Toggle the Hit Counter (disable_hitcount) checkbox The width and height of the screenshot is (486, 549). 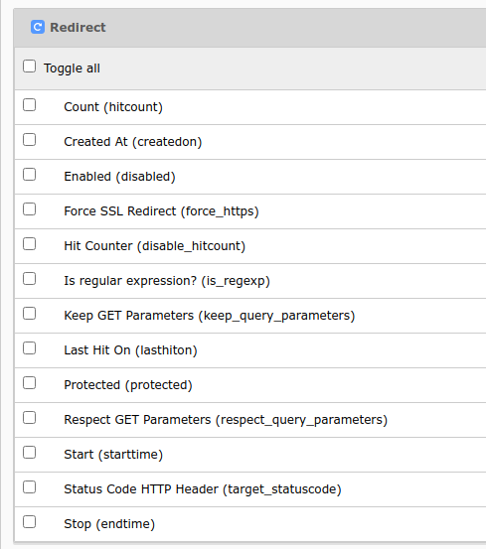point(29,243)
